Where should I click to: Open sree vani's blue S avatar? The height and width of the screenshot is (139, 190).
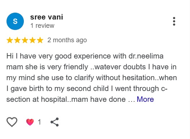(x=15, y=21)
